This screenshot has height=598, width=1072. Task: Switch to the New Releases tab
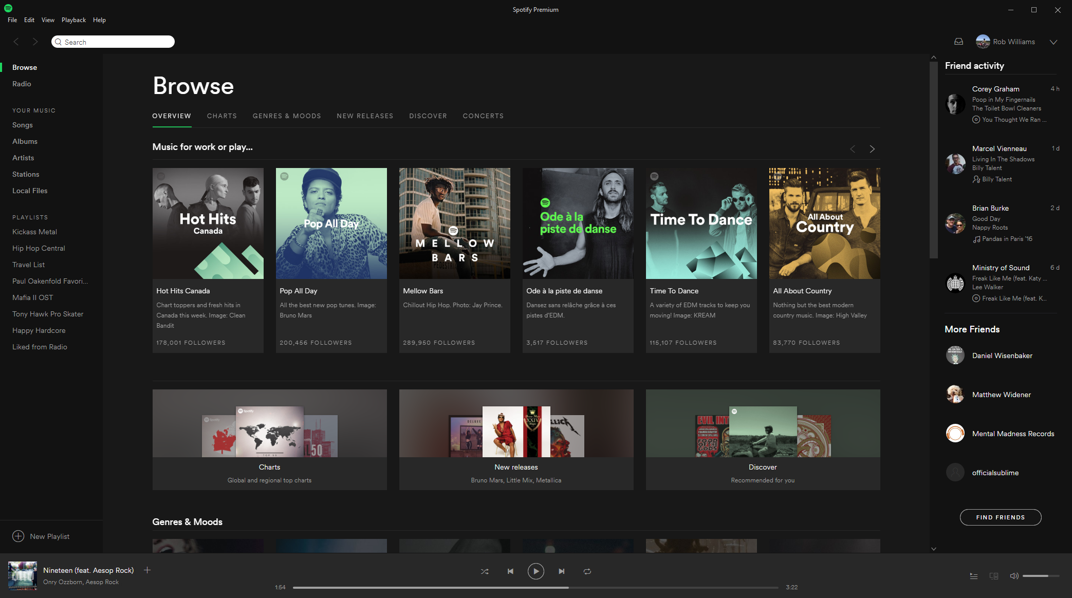[x=365, y=116]
